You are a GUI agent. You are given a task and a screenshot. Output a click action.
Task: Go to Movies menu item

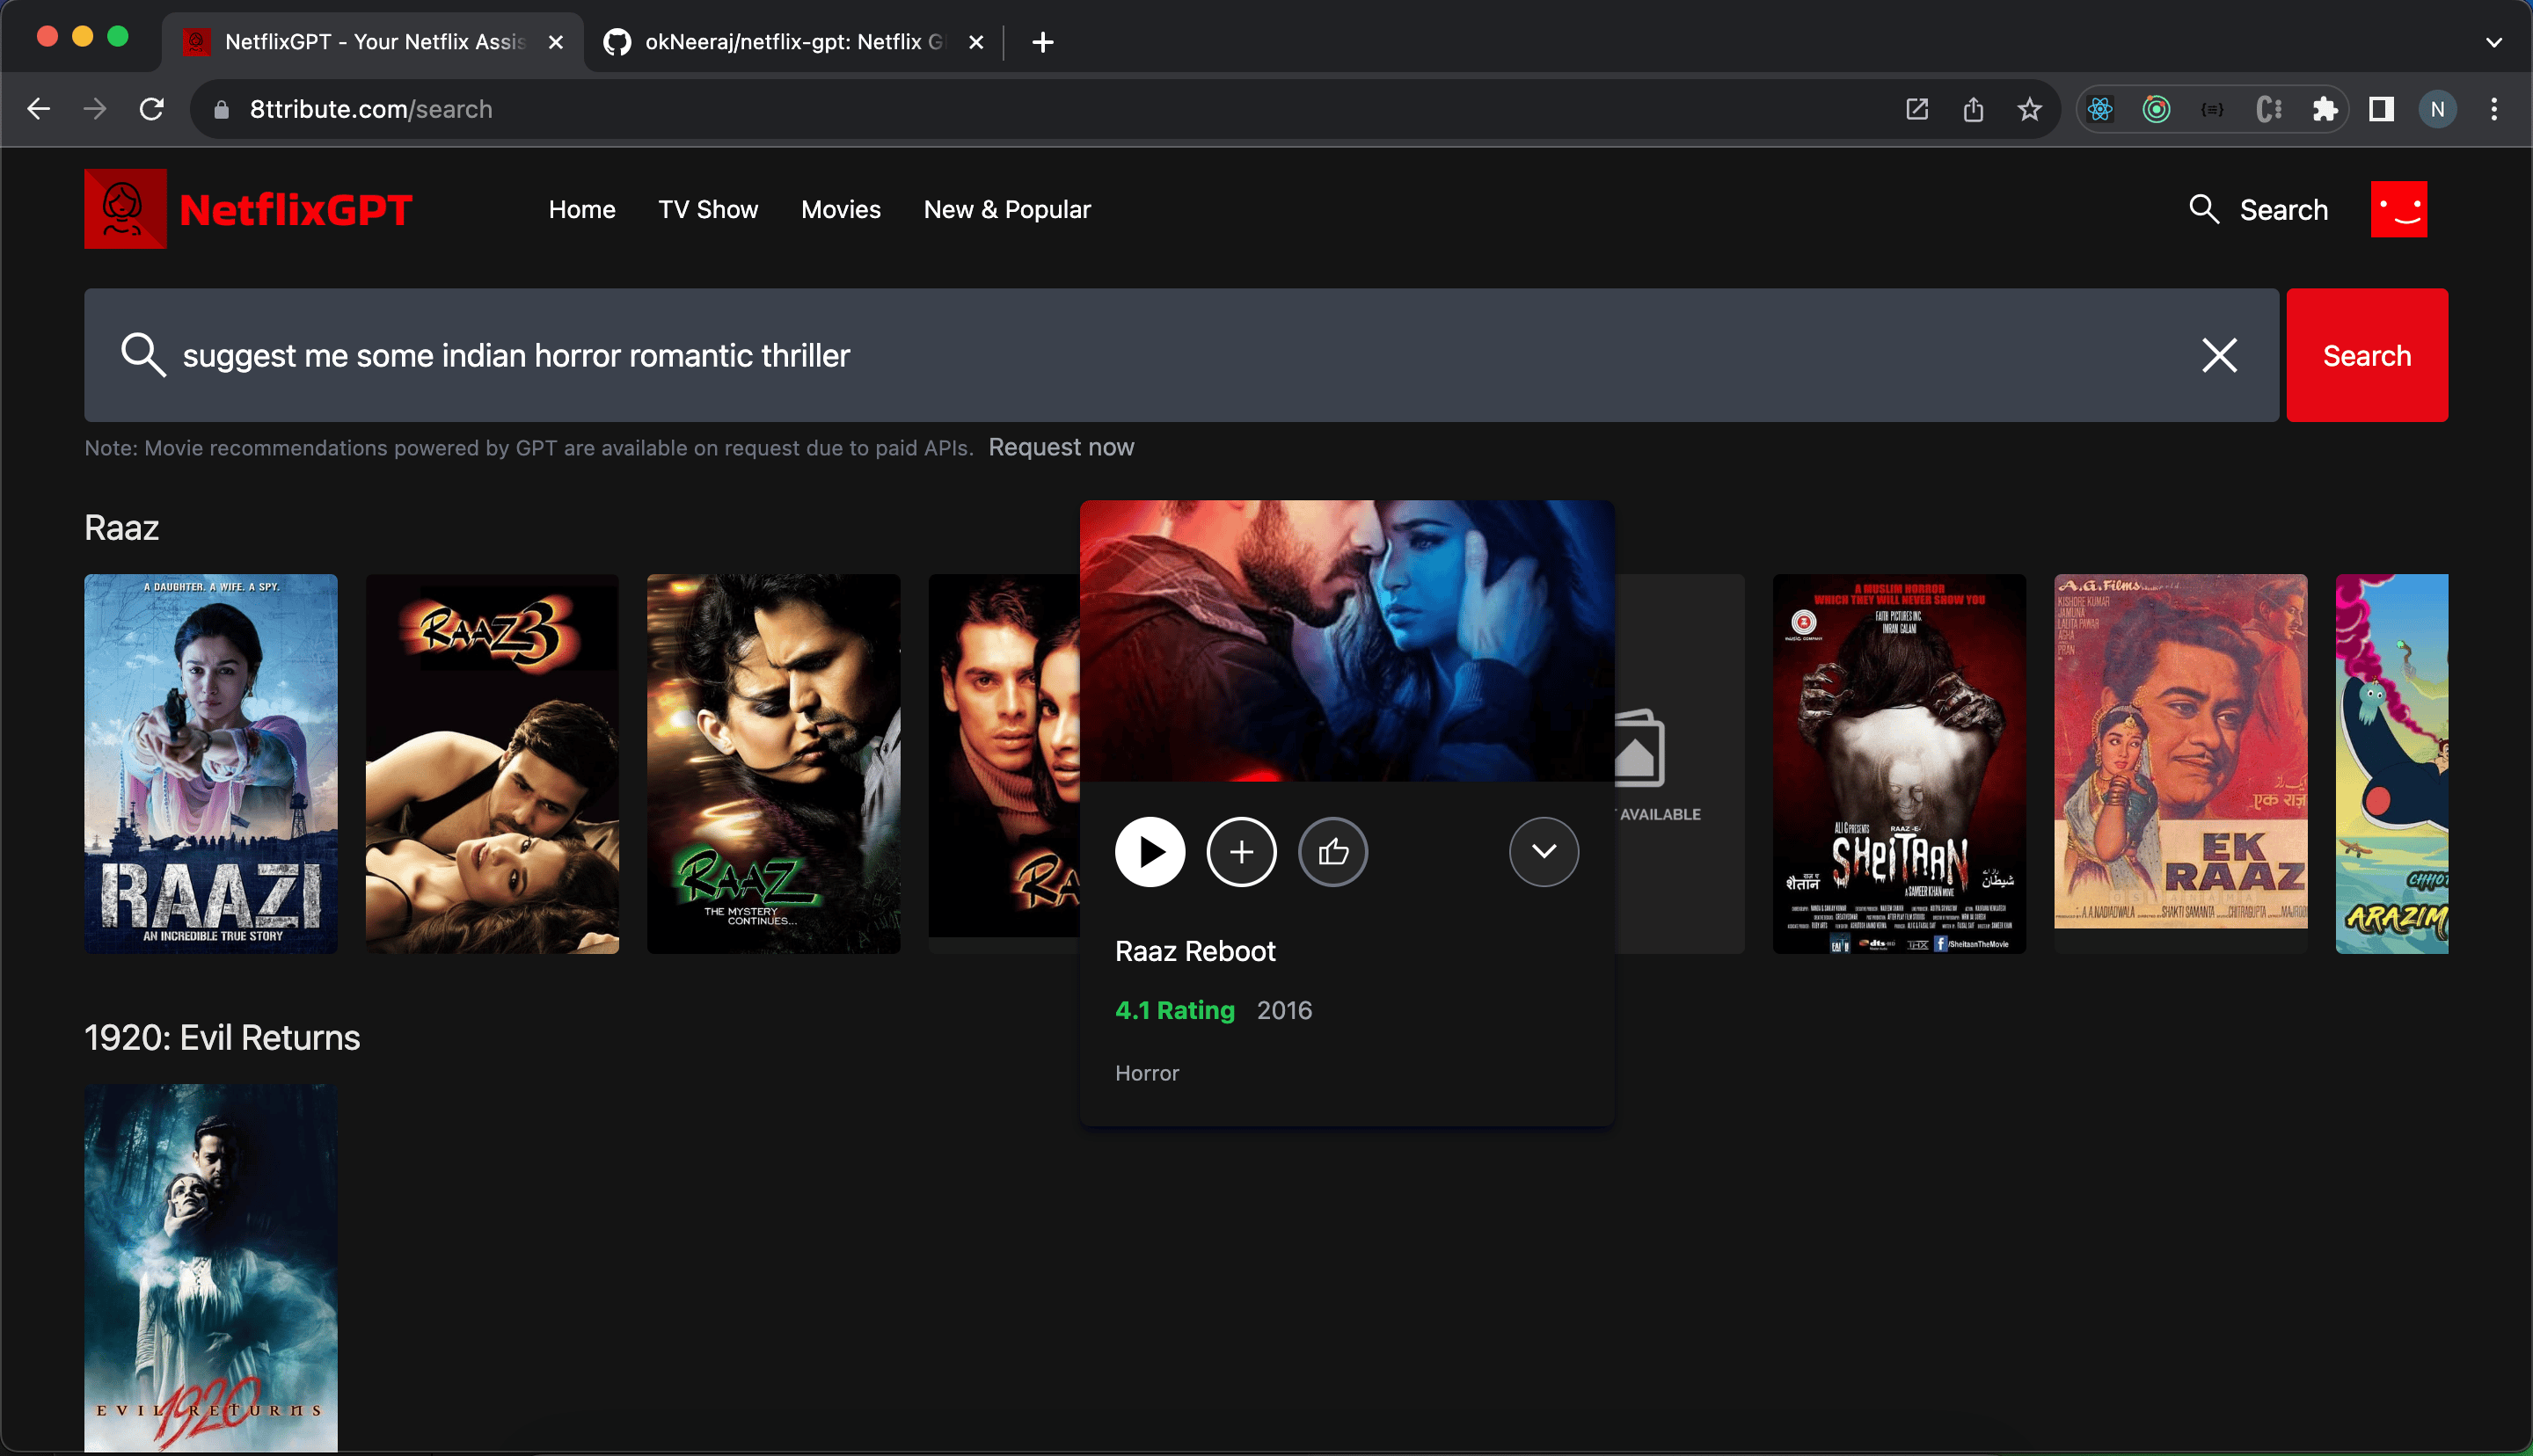(x=840, y=210)
